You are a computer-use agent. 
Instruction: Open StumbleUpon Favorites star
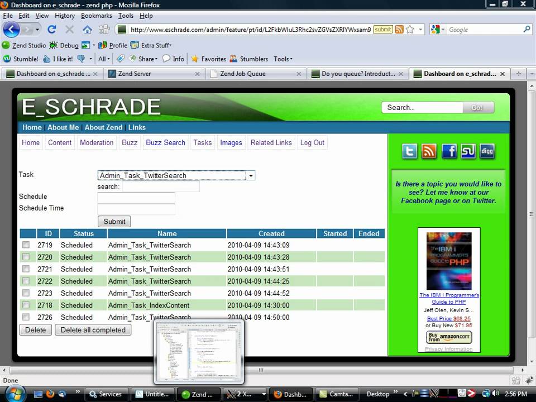click(x=195, y=59)
